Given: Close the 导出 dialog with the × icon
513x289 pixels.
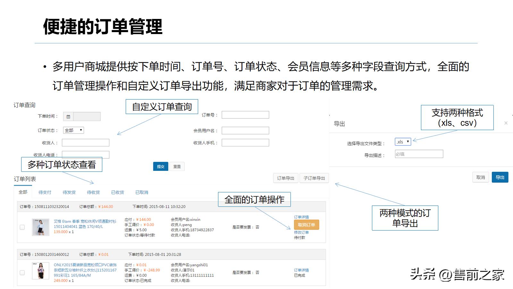Looking at the screenshot, I should pyautogui.click(x=506, y=123).
